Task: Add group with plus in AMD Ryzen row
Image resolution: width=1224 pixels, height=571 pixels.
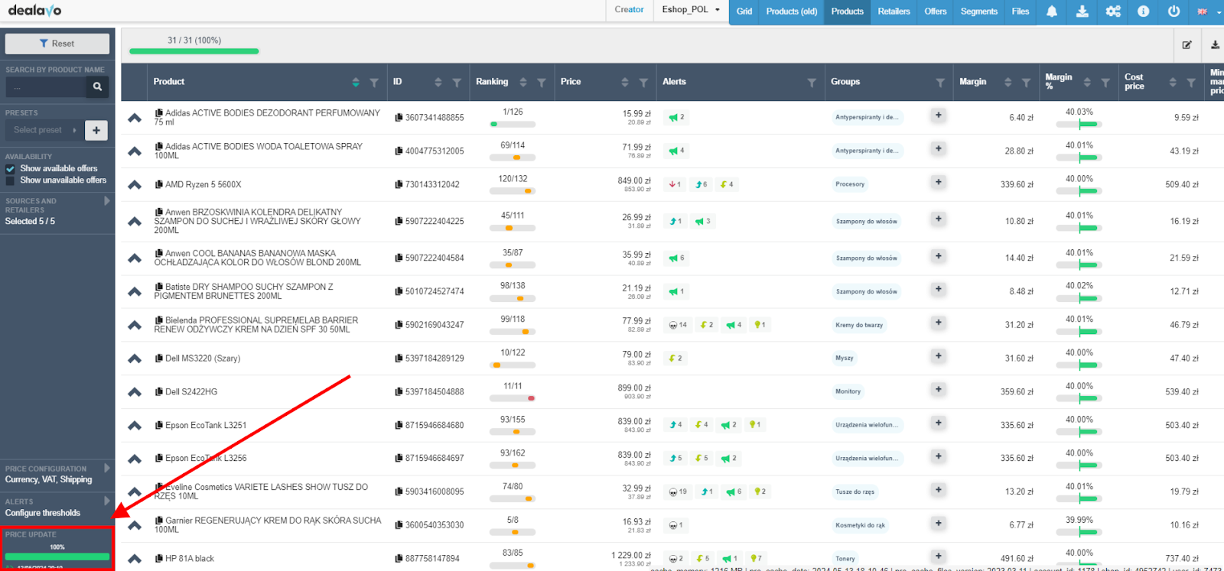Action: [939, 183]
